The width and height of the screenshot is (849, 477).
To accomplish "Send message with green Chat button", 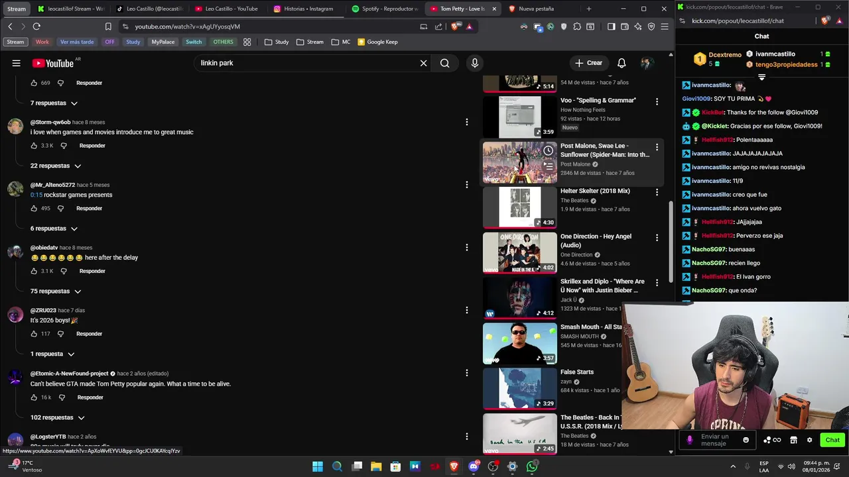I will (832, 440).
